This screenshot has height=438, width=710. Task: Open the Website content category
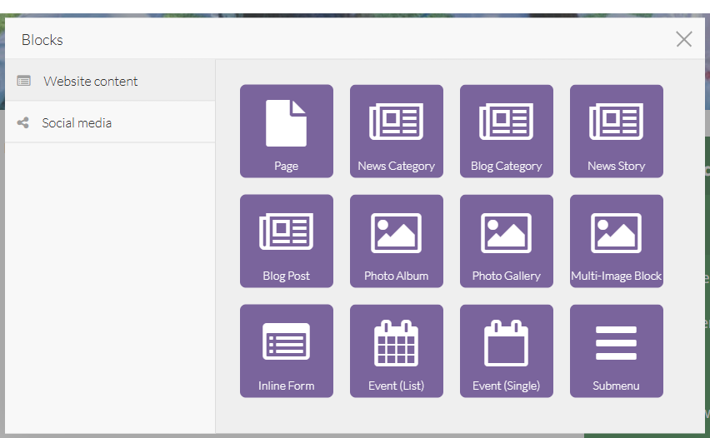pos(91,82)
